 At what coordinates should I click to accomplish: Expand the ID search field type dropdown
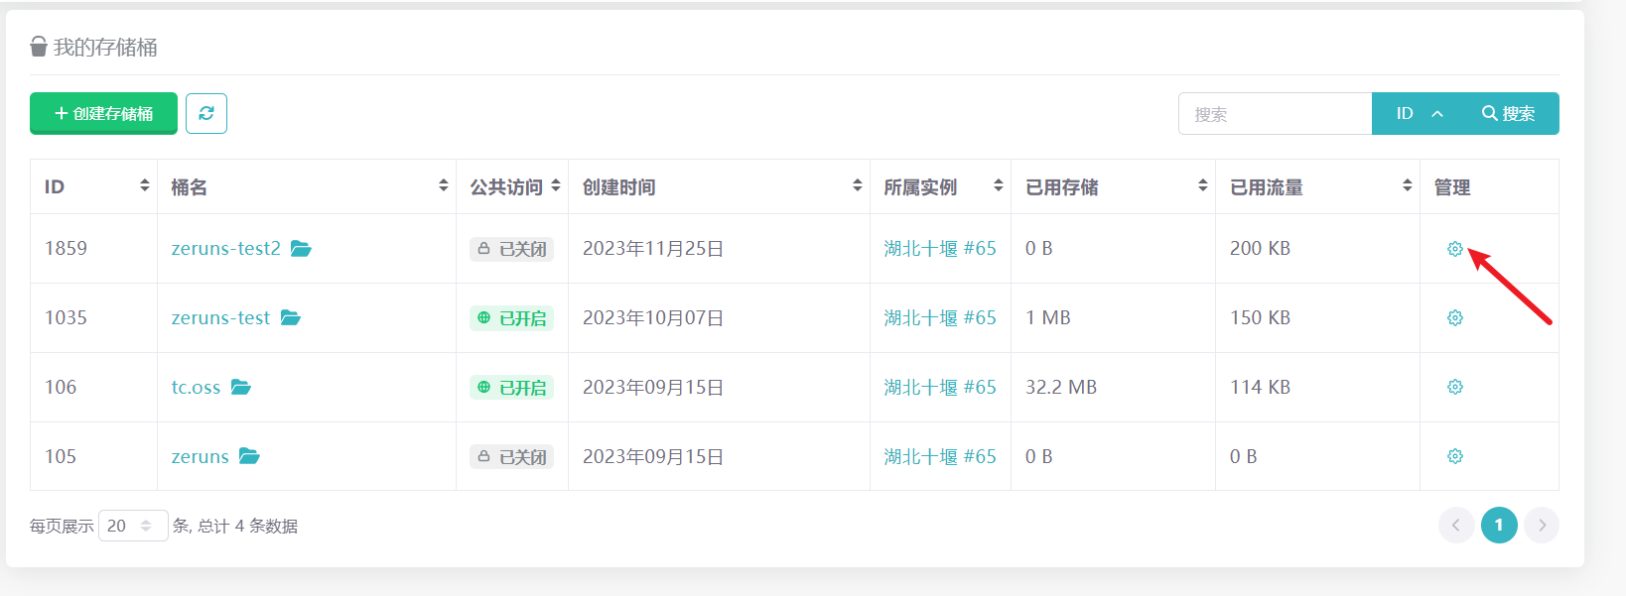(1419, 113)
